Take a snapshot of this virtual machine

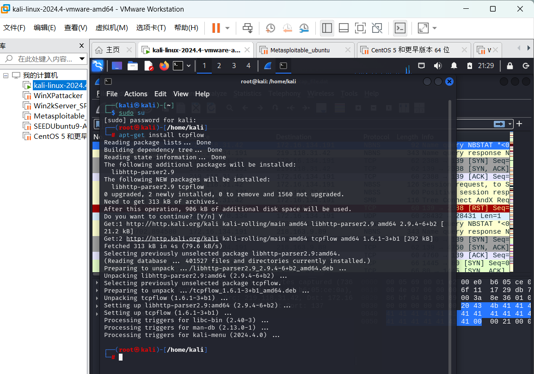pyautogui.click(x=270, y=28)
